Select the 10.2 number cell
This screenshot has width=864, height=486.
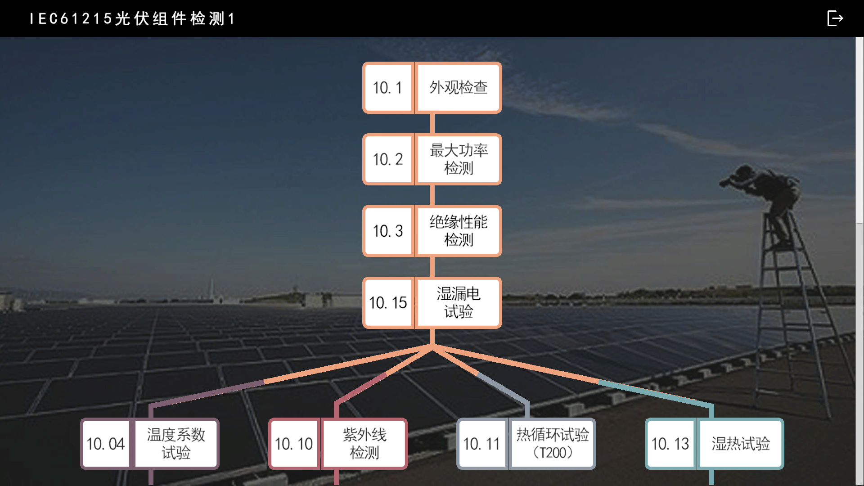click(388, 159)
